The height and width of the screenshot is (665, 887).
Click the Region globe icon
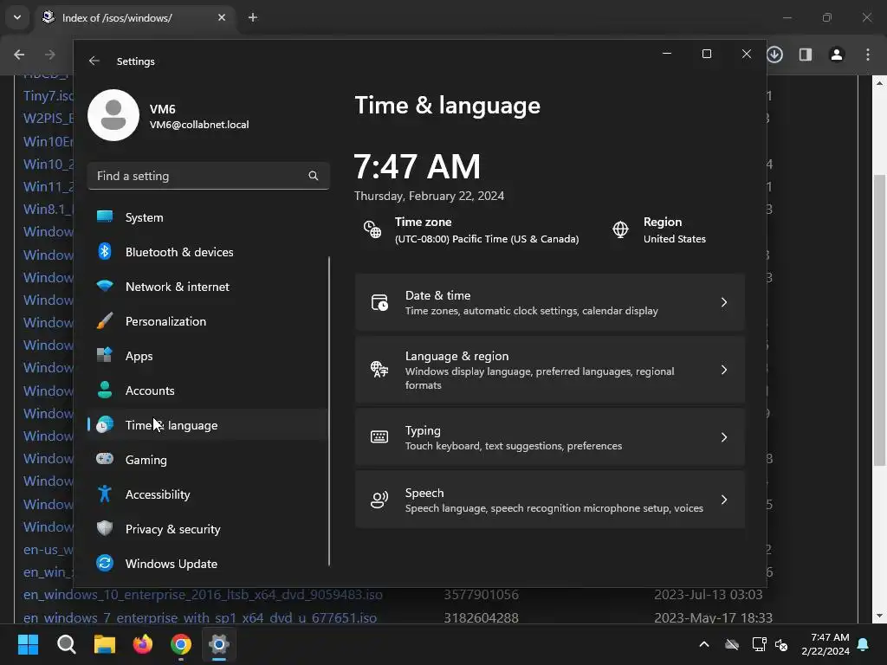[620, 229]
